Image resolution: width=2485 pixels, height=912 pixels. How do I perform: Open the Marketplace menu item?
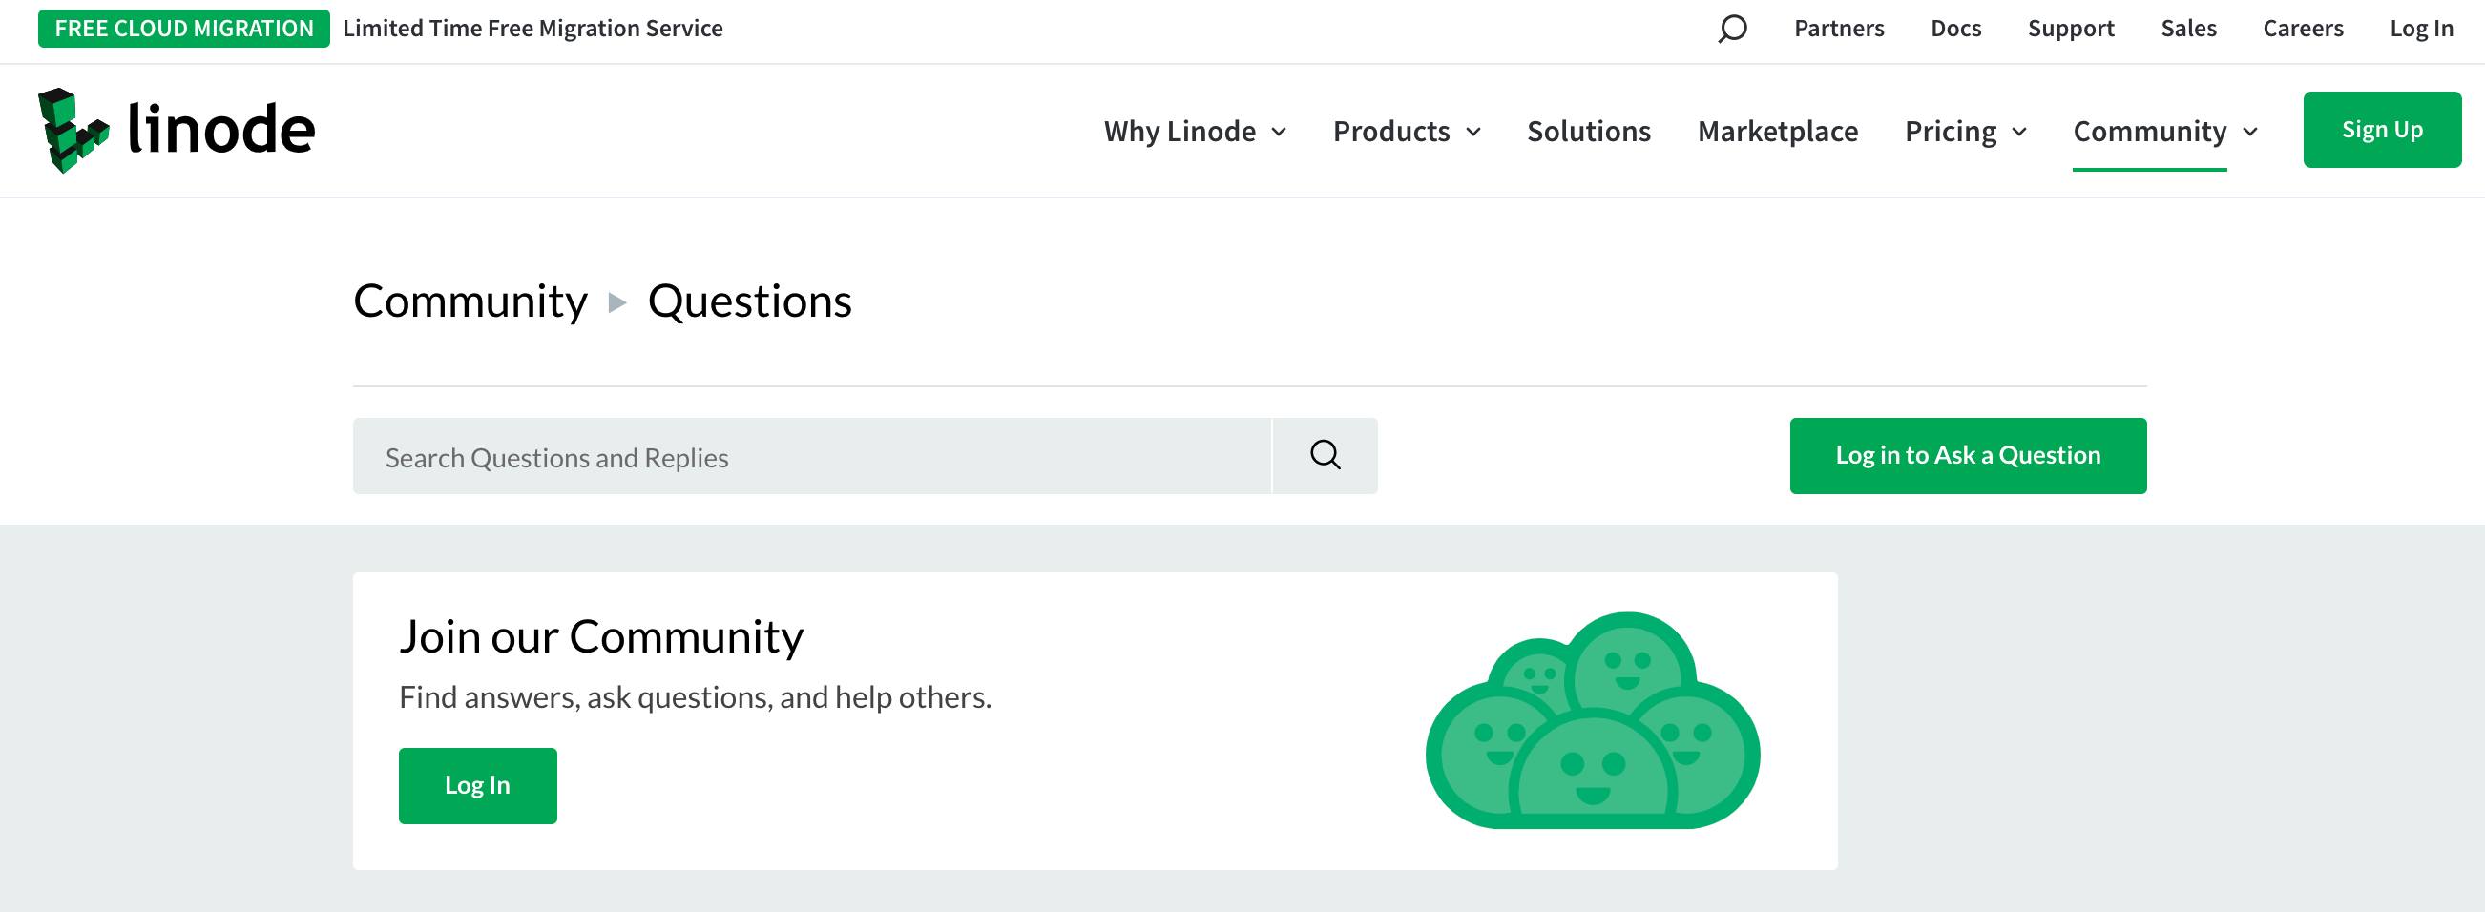1778,131
